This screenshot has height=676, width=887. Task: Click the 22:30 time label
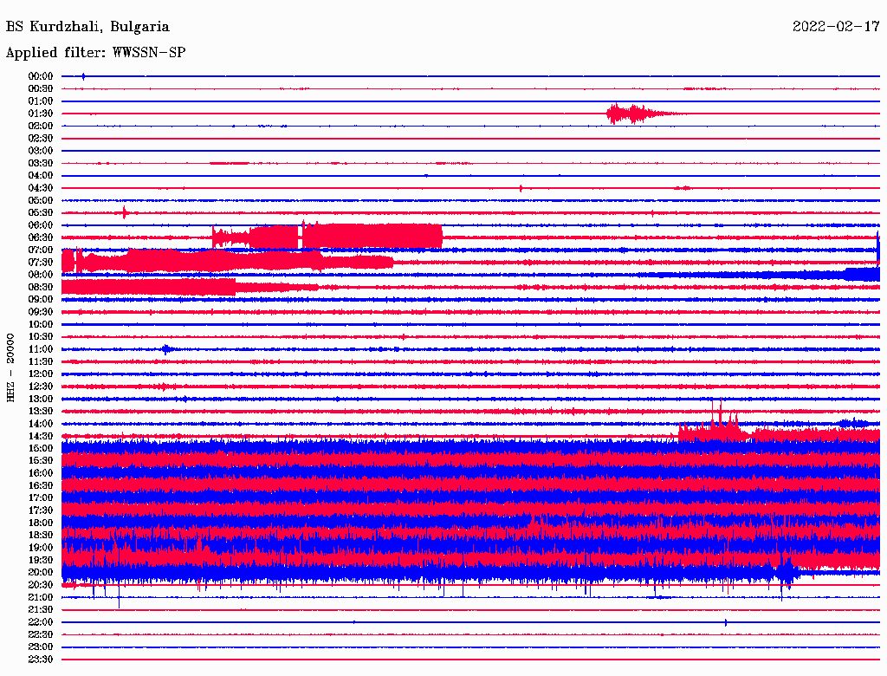41,634
